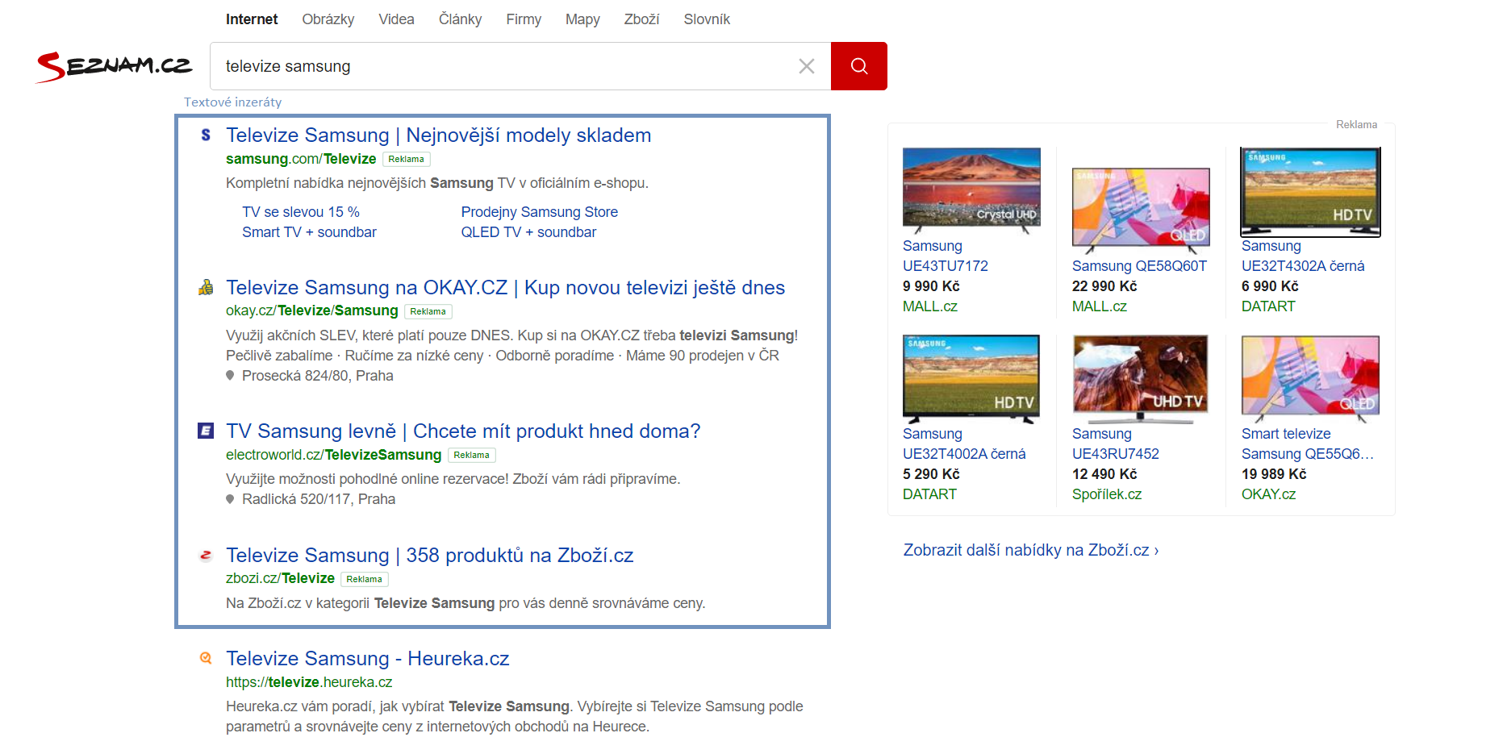Click the OKAY.CZ favicon beside second result
Image resolution: width=1503 pixels, height=754 pixels.
[x=206, y=287]
